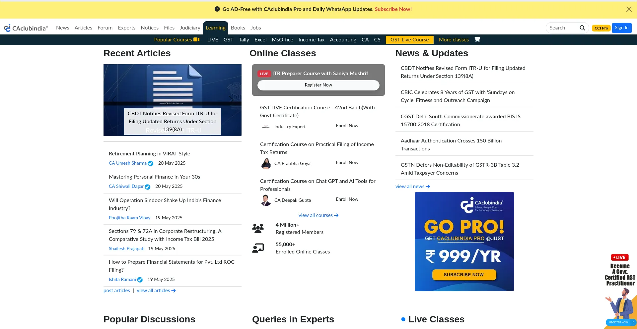Open the Experts menu
Viewport: 637px width, 329px height.
127,28
